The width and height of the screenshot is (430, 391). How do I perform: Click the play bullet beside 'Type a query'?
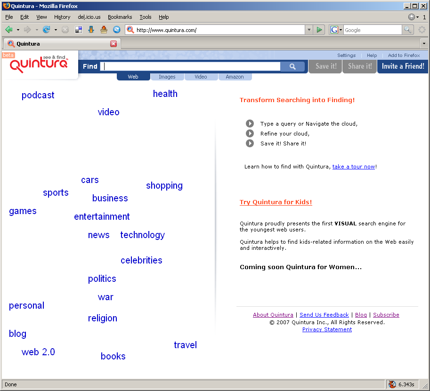click(250, 124)
